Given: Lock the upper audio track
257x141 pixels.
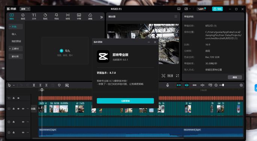Looking at the screenshot, I should point(14,122).
